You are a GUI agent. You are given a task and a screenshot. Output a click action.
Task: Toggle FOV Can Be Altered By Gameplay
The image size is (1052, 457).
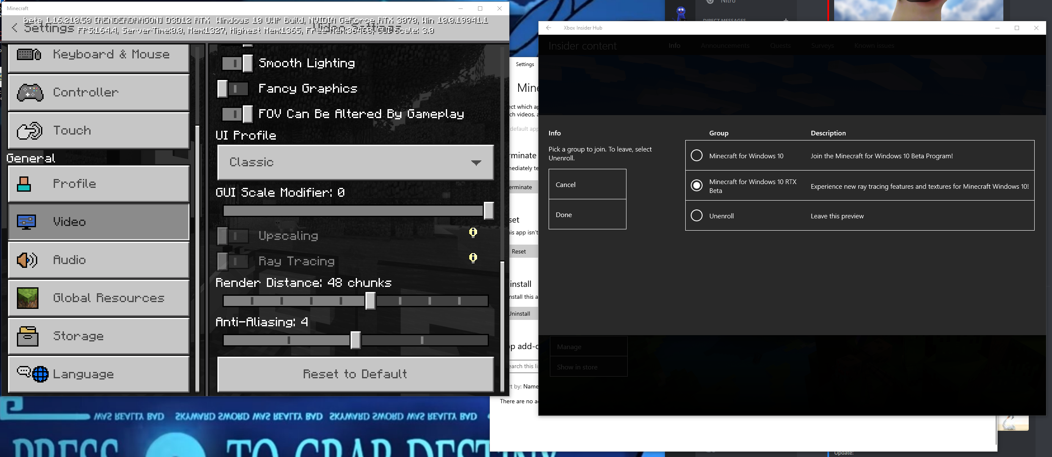click(237, 114)
